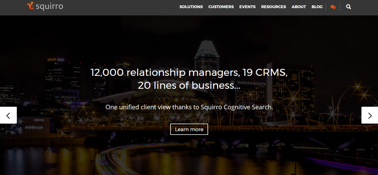Click the 'One unified client view' subtitle
Viewport: 378px width, 175px height.
click(x=189, y=107)
